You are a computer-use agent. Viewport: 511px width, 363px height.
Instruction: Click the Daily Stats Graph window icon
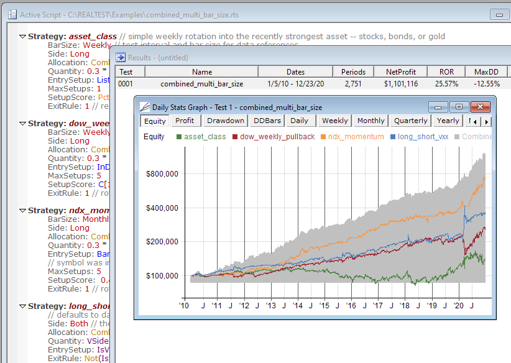click(145, 107)
